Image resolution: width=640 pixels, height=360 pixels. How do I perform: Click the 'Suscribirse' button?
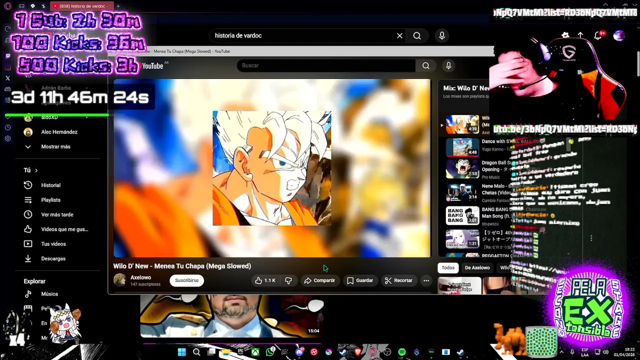coord(187,280)
